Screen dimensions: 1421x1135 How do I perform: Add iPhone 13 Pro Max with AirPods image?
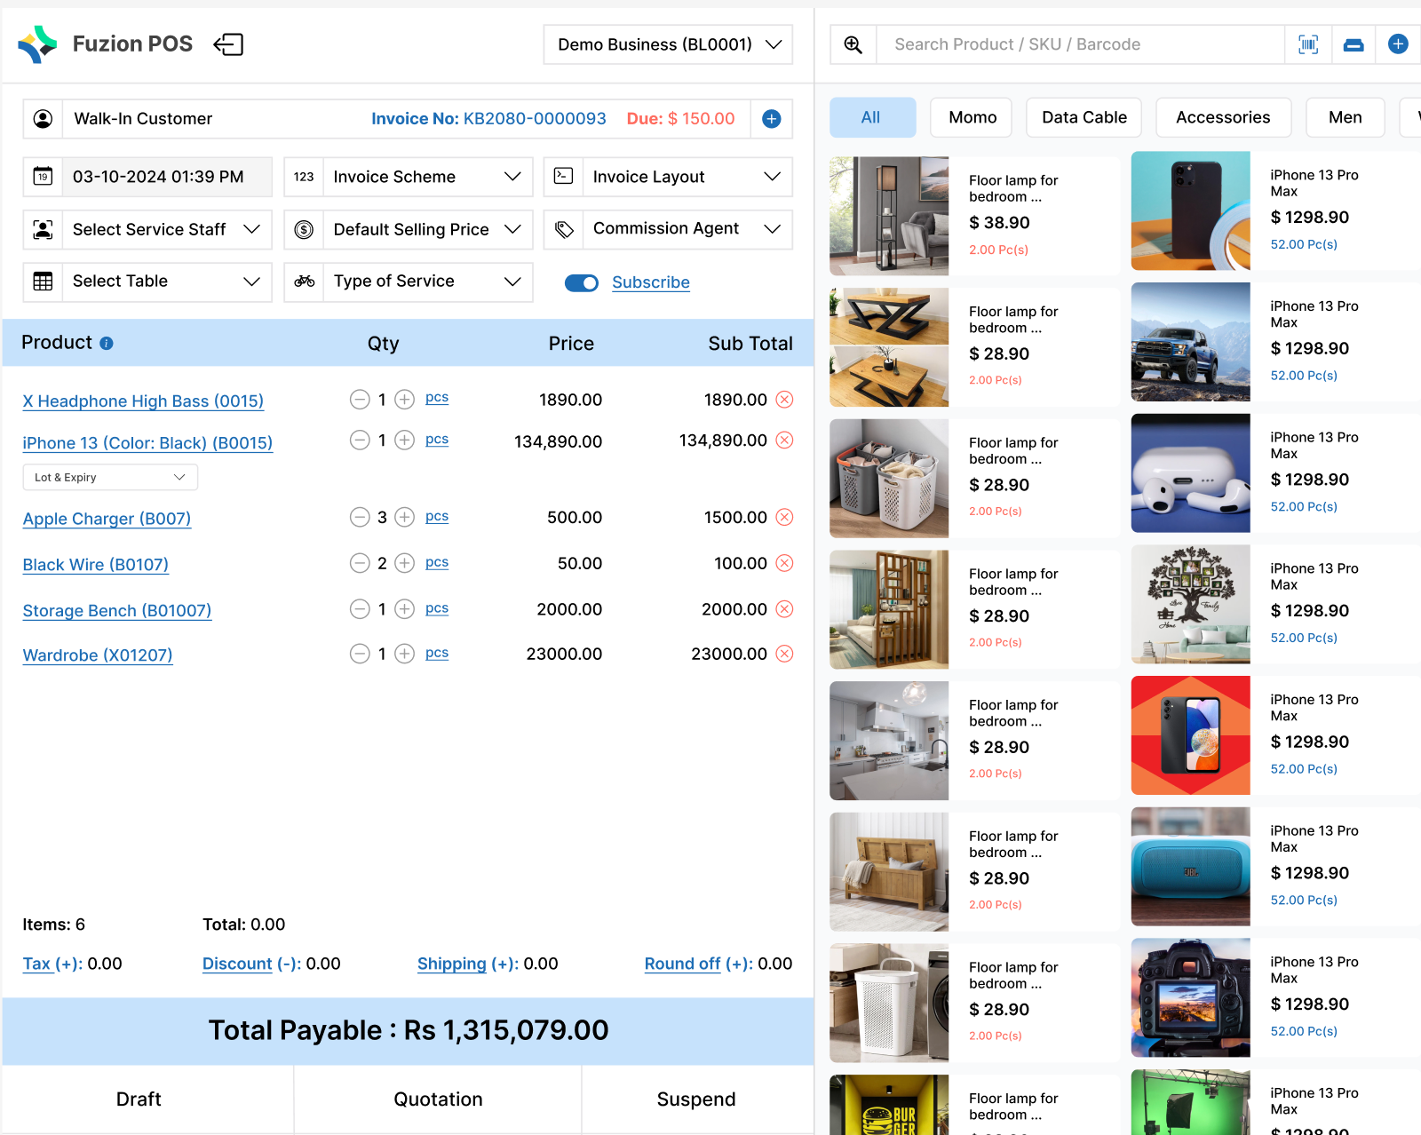(1276, 473)
